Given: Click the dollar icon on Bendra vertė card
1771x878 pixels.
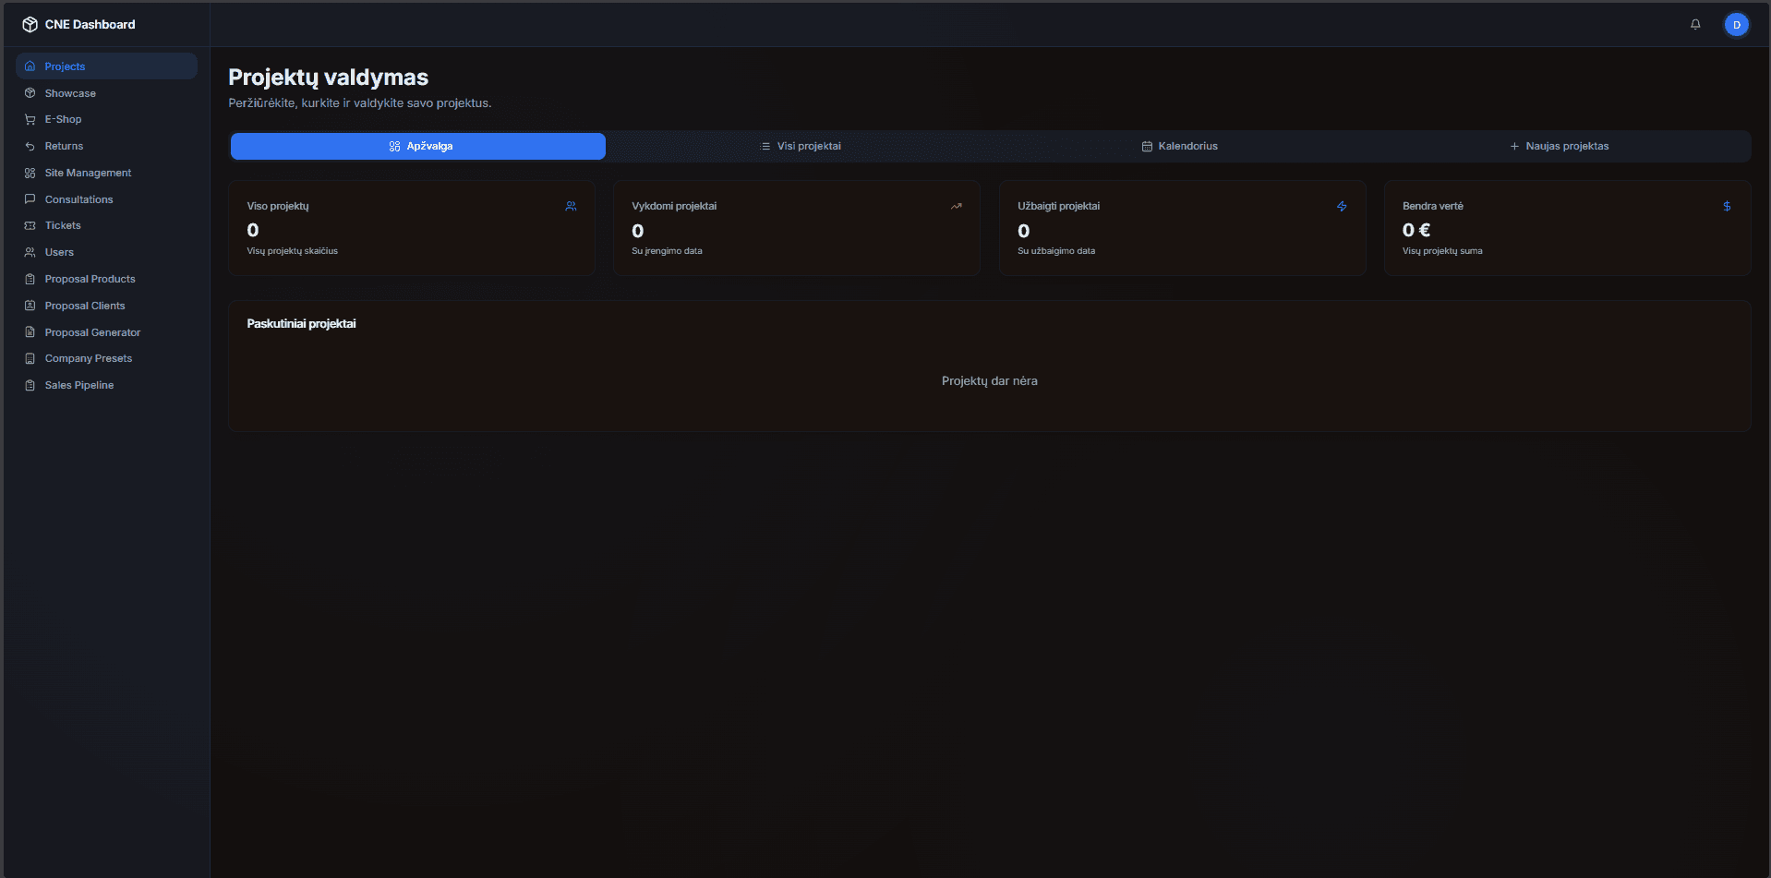Looking at the screenshot, I should tap(1727, 206).
